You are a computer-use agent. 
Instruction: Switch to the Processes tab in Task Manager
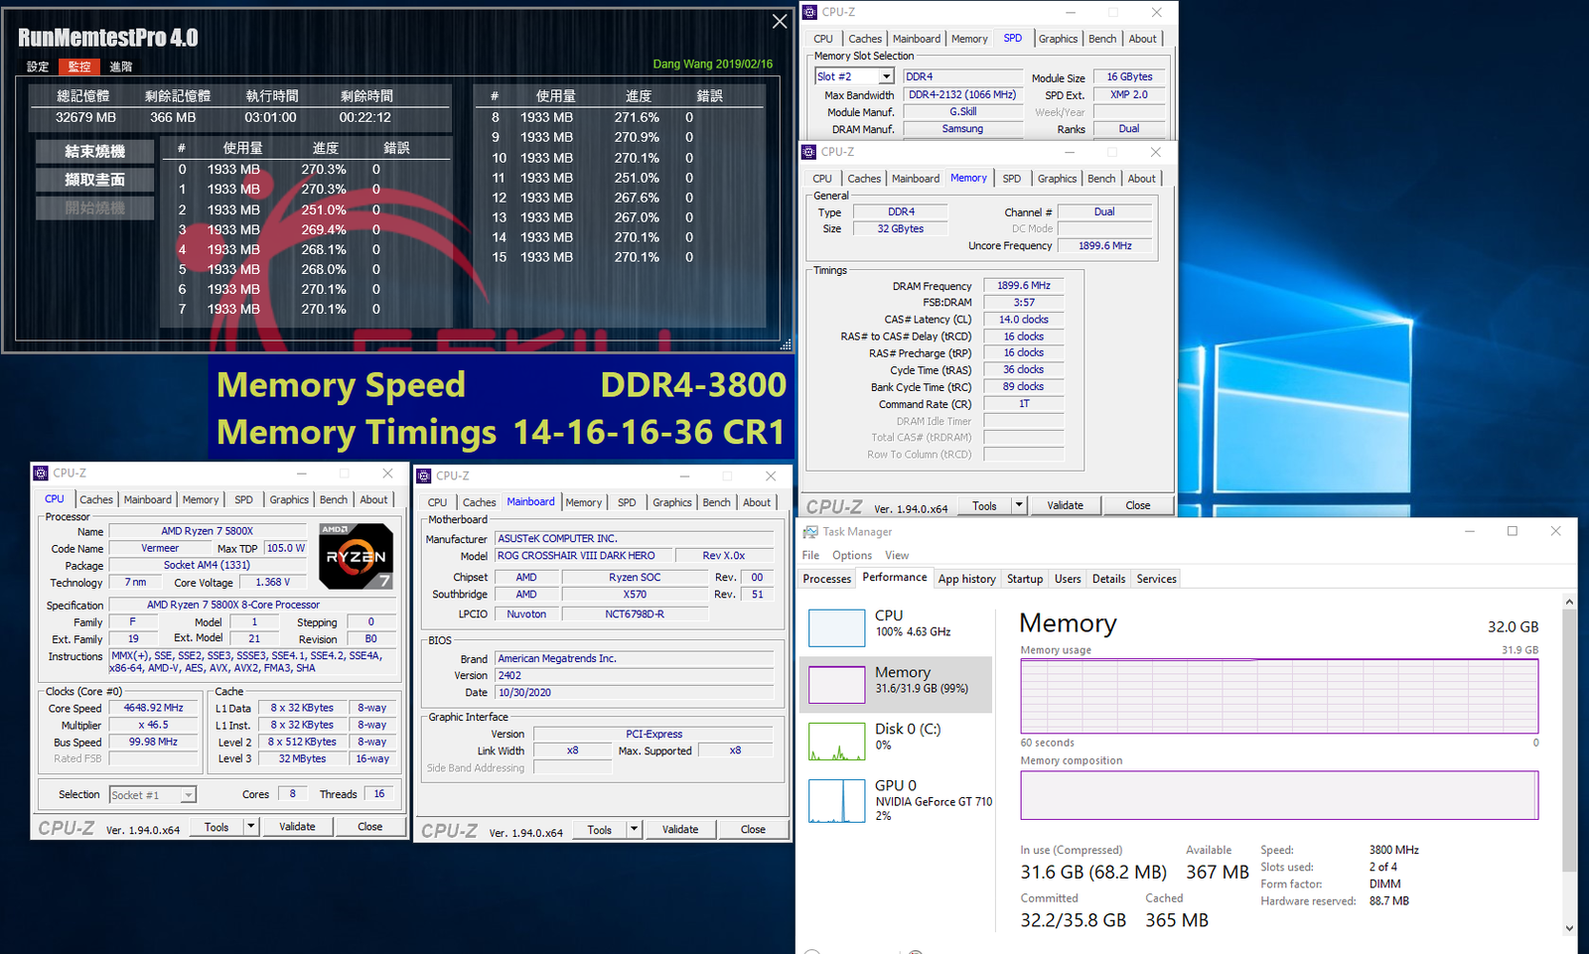click(826, 578)
